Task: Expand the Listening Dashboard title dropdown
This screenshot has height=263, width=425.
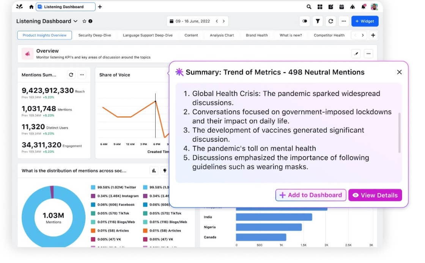Action: pyautogui.click(x=76, y=21)
